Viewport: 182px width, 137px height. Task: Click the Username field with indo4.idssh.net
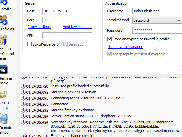click(x=157, y=11)
